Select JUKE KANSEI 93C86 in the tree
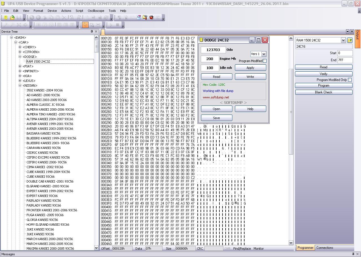The width and height of the screenshot is (361, 257). (40, 234)
